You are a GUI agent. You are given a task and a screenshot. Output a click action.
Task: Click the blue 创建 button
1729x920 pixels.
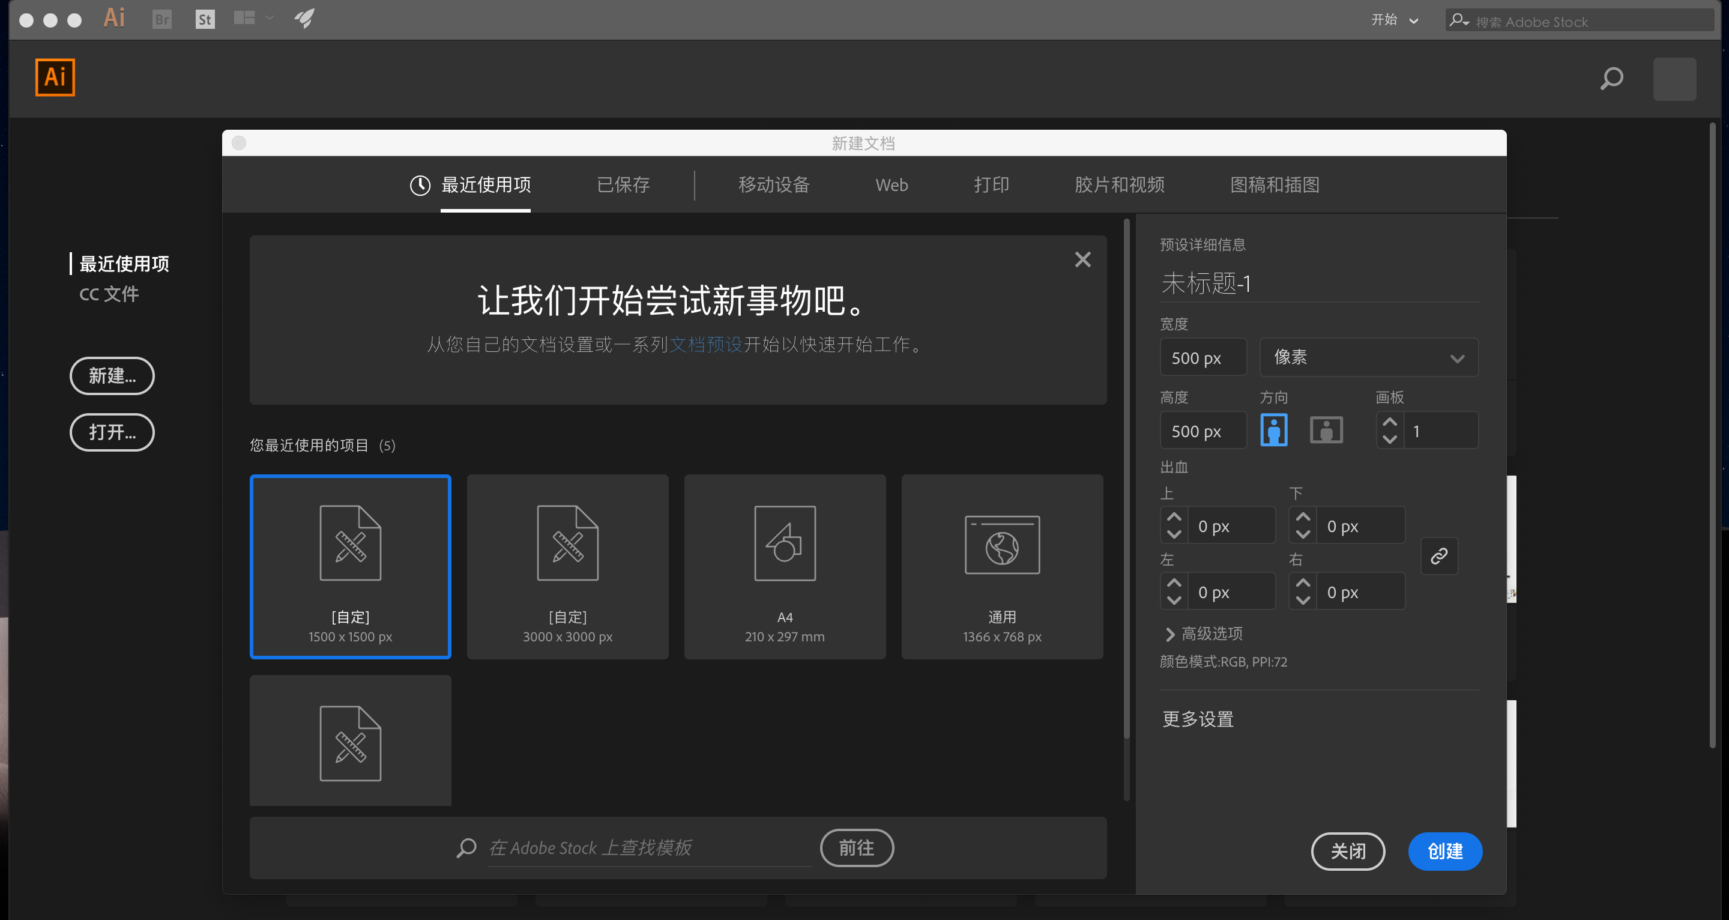coord(1444,851)
